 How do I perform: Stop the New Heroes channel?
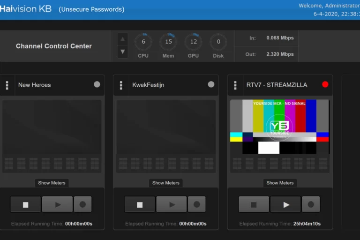[x=25, y=204]
